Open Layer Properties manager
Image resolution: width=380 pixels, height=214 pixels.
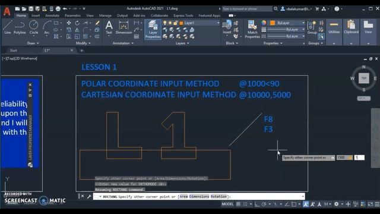click(153, 30)
